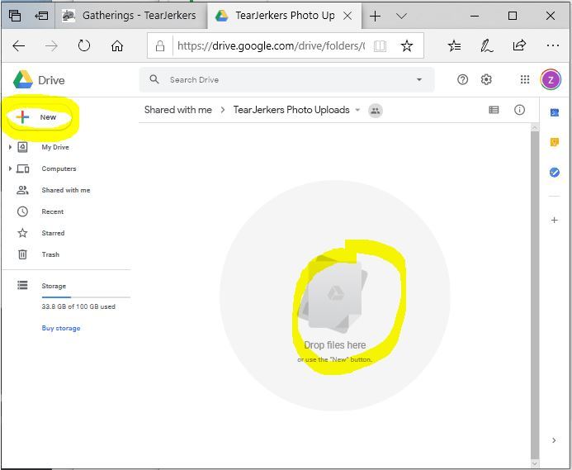Click the Search Drive field

pos(281,80)
